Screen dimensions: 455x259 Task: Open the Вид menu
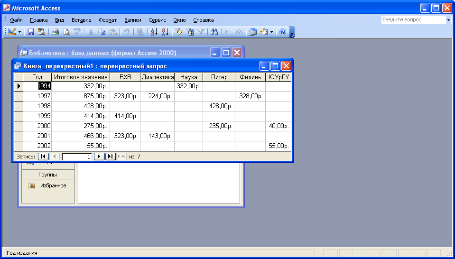pos(59,20)
